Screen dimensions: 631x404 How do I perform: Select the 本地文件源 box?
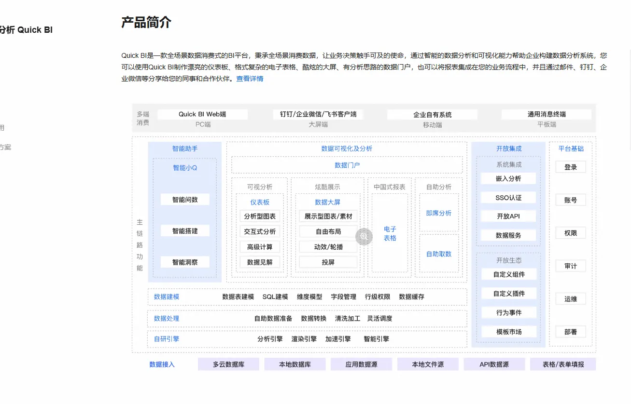point(428,364)
